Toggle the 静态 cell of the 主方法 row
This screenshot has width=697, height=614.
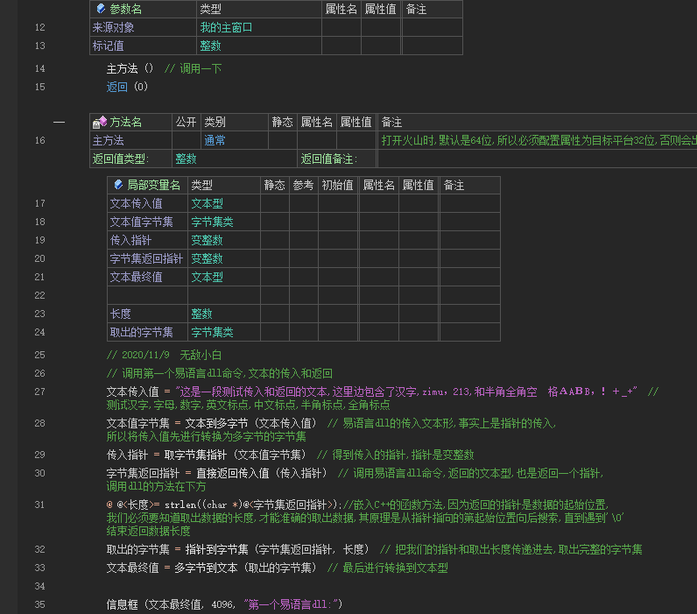pos(282,141)
